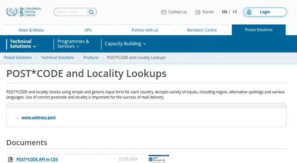
Task: Select the Postal Solutions tab
Action: pyautogui.click(x=259, y=30)
